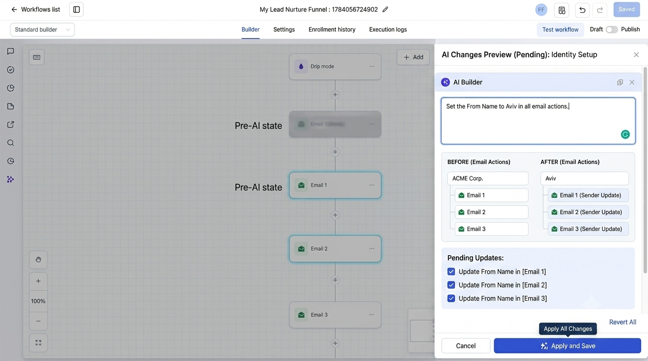
Task: Click the AI Builder sparkle icon
Action: (445, 82)
